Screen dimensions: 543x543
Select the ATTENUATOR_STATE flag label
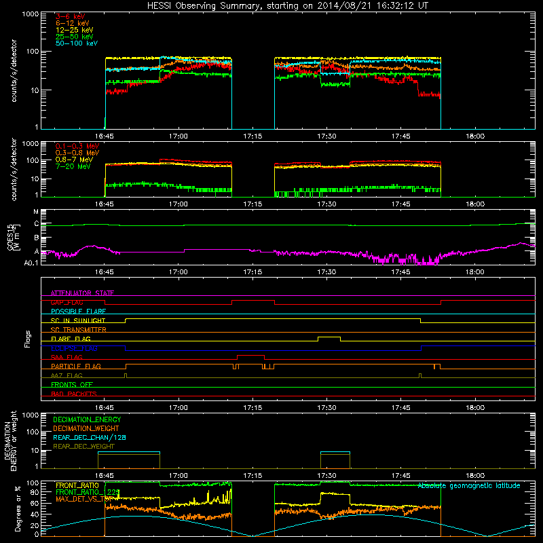82,293
